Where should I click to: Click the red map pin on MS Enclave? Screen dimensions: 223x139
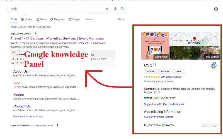(195, 38)
